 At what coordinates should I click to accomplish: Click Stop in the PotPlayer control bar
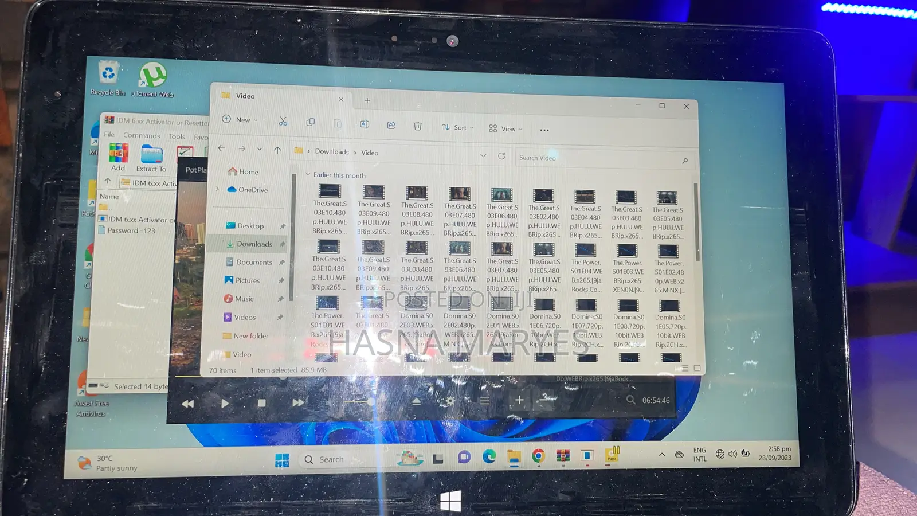(261, 403)
